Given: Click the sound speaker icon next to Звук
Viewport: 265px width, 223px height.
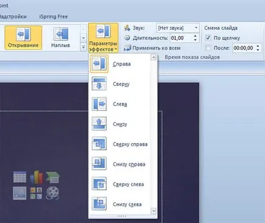Looking at the screenshot, I should pos(127,28).
